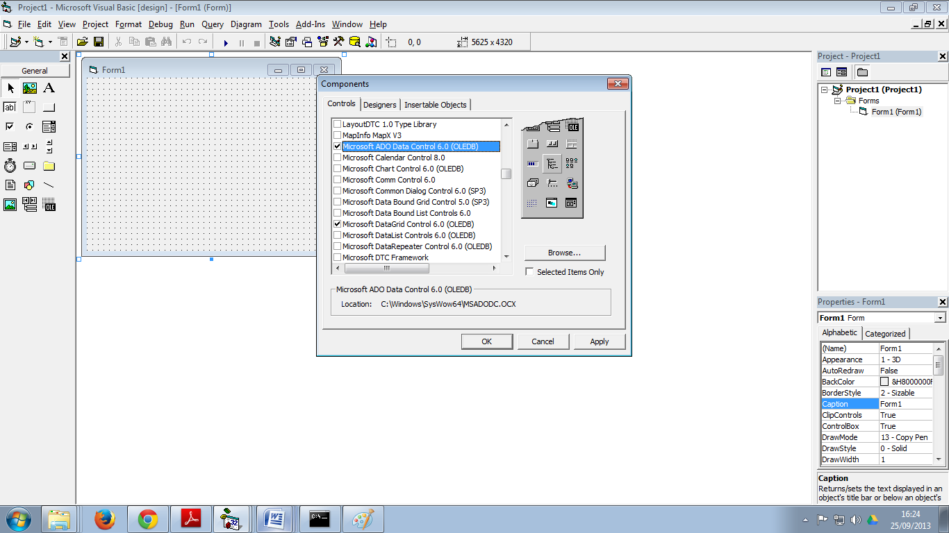Image resolution: width=949 pixels, height=533 pixels.
Task: Select Form1 (Form1) in project tree
Action: [896, 112]
